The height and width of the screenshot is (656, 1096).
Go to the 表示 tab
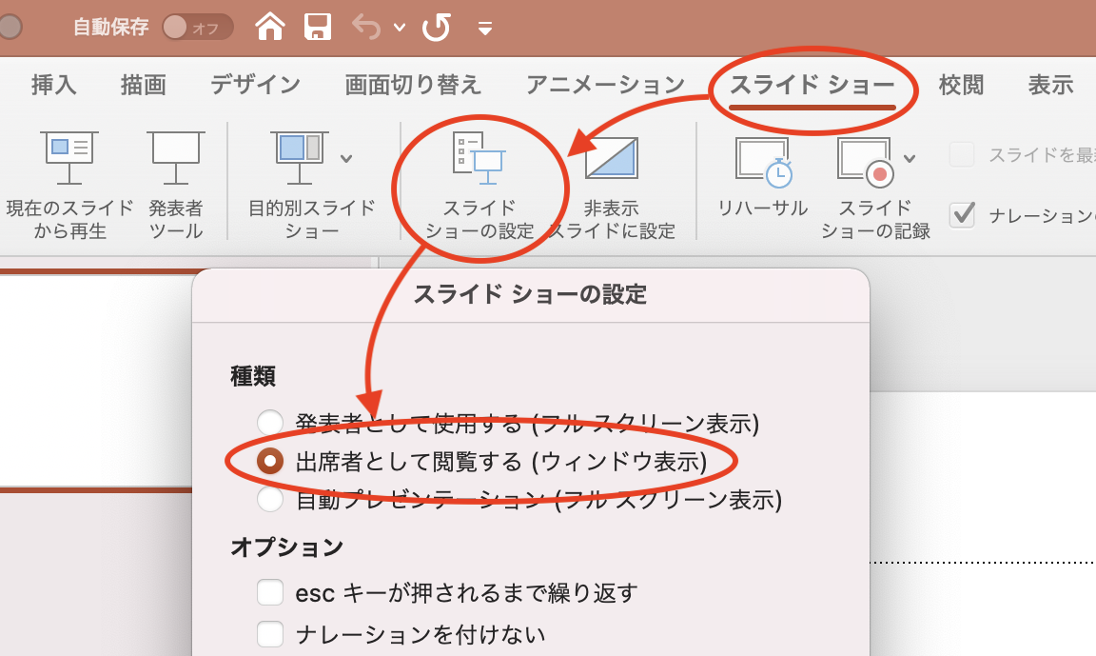coord(1050,85)
